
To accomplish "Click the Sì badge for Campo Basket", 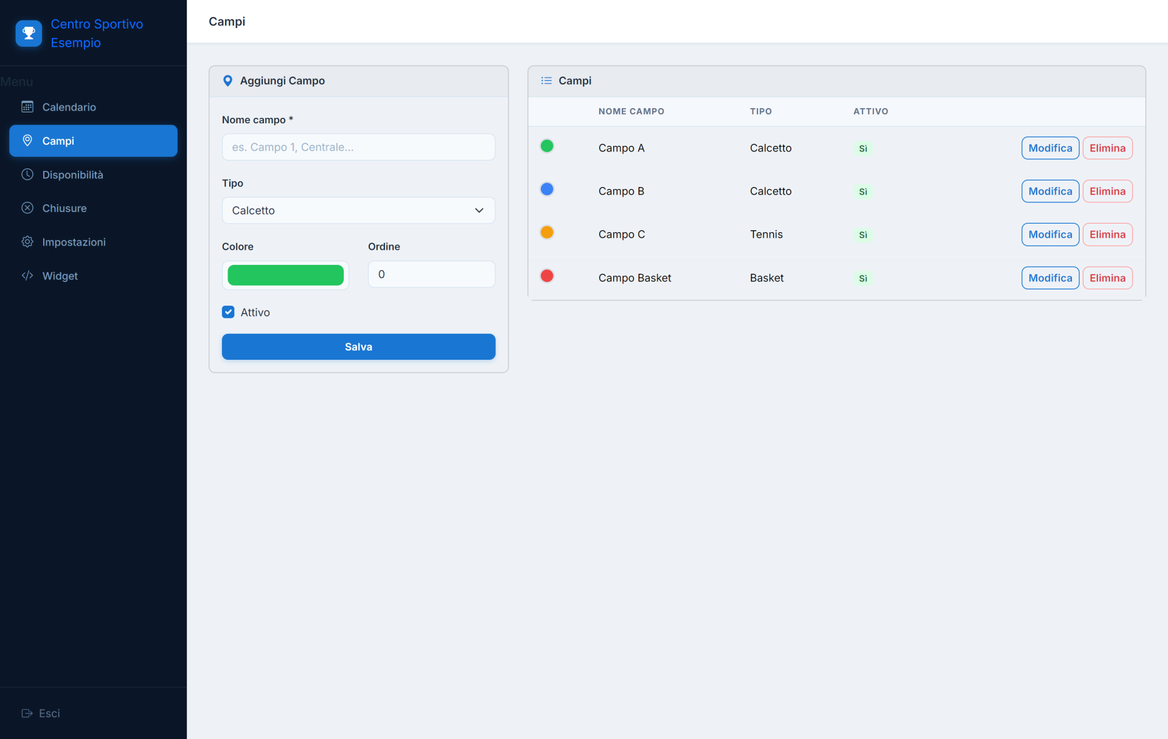I will 863,278.
